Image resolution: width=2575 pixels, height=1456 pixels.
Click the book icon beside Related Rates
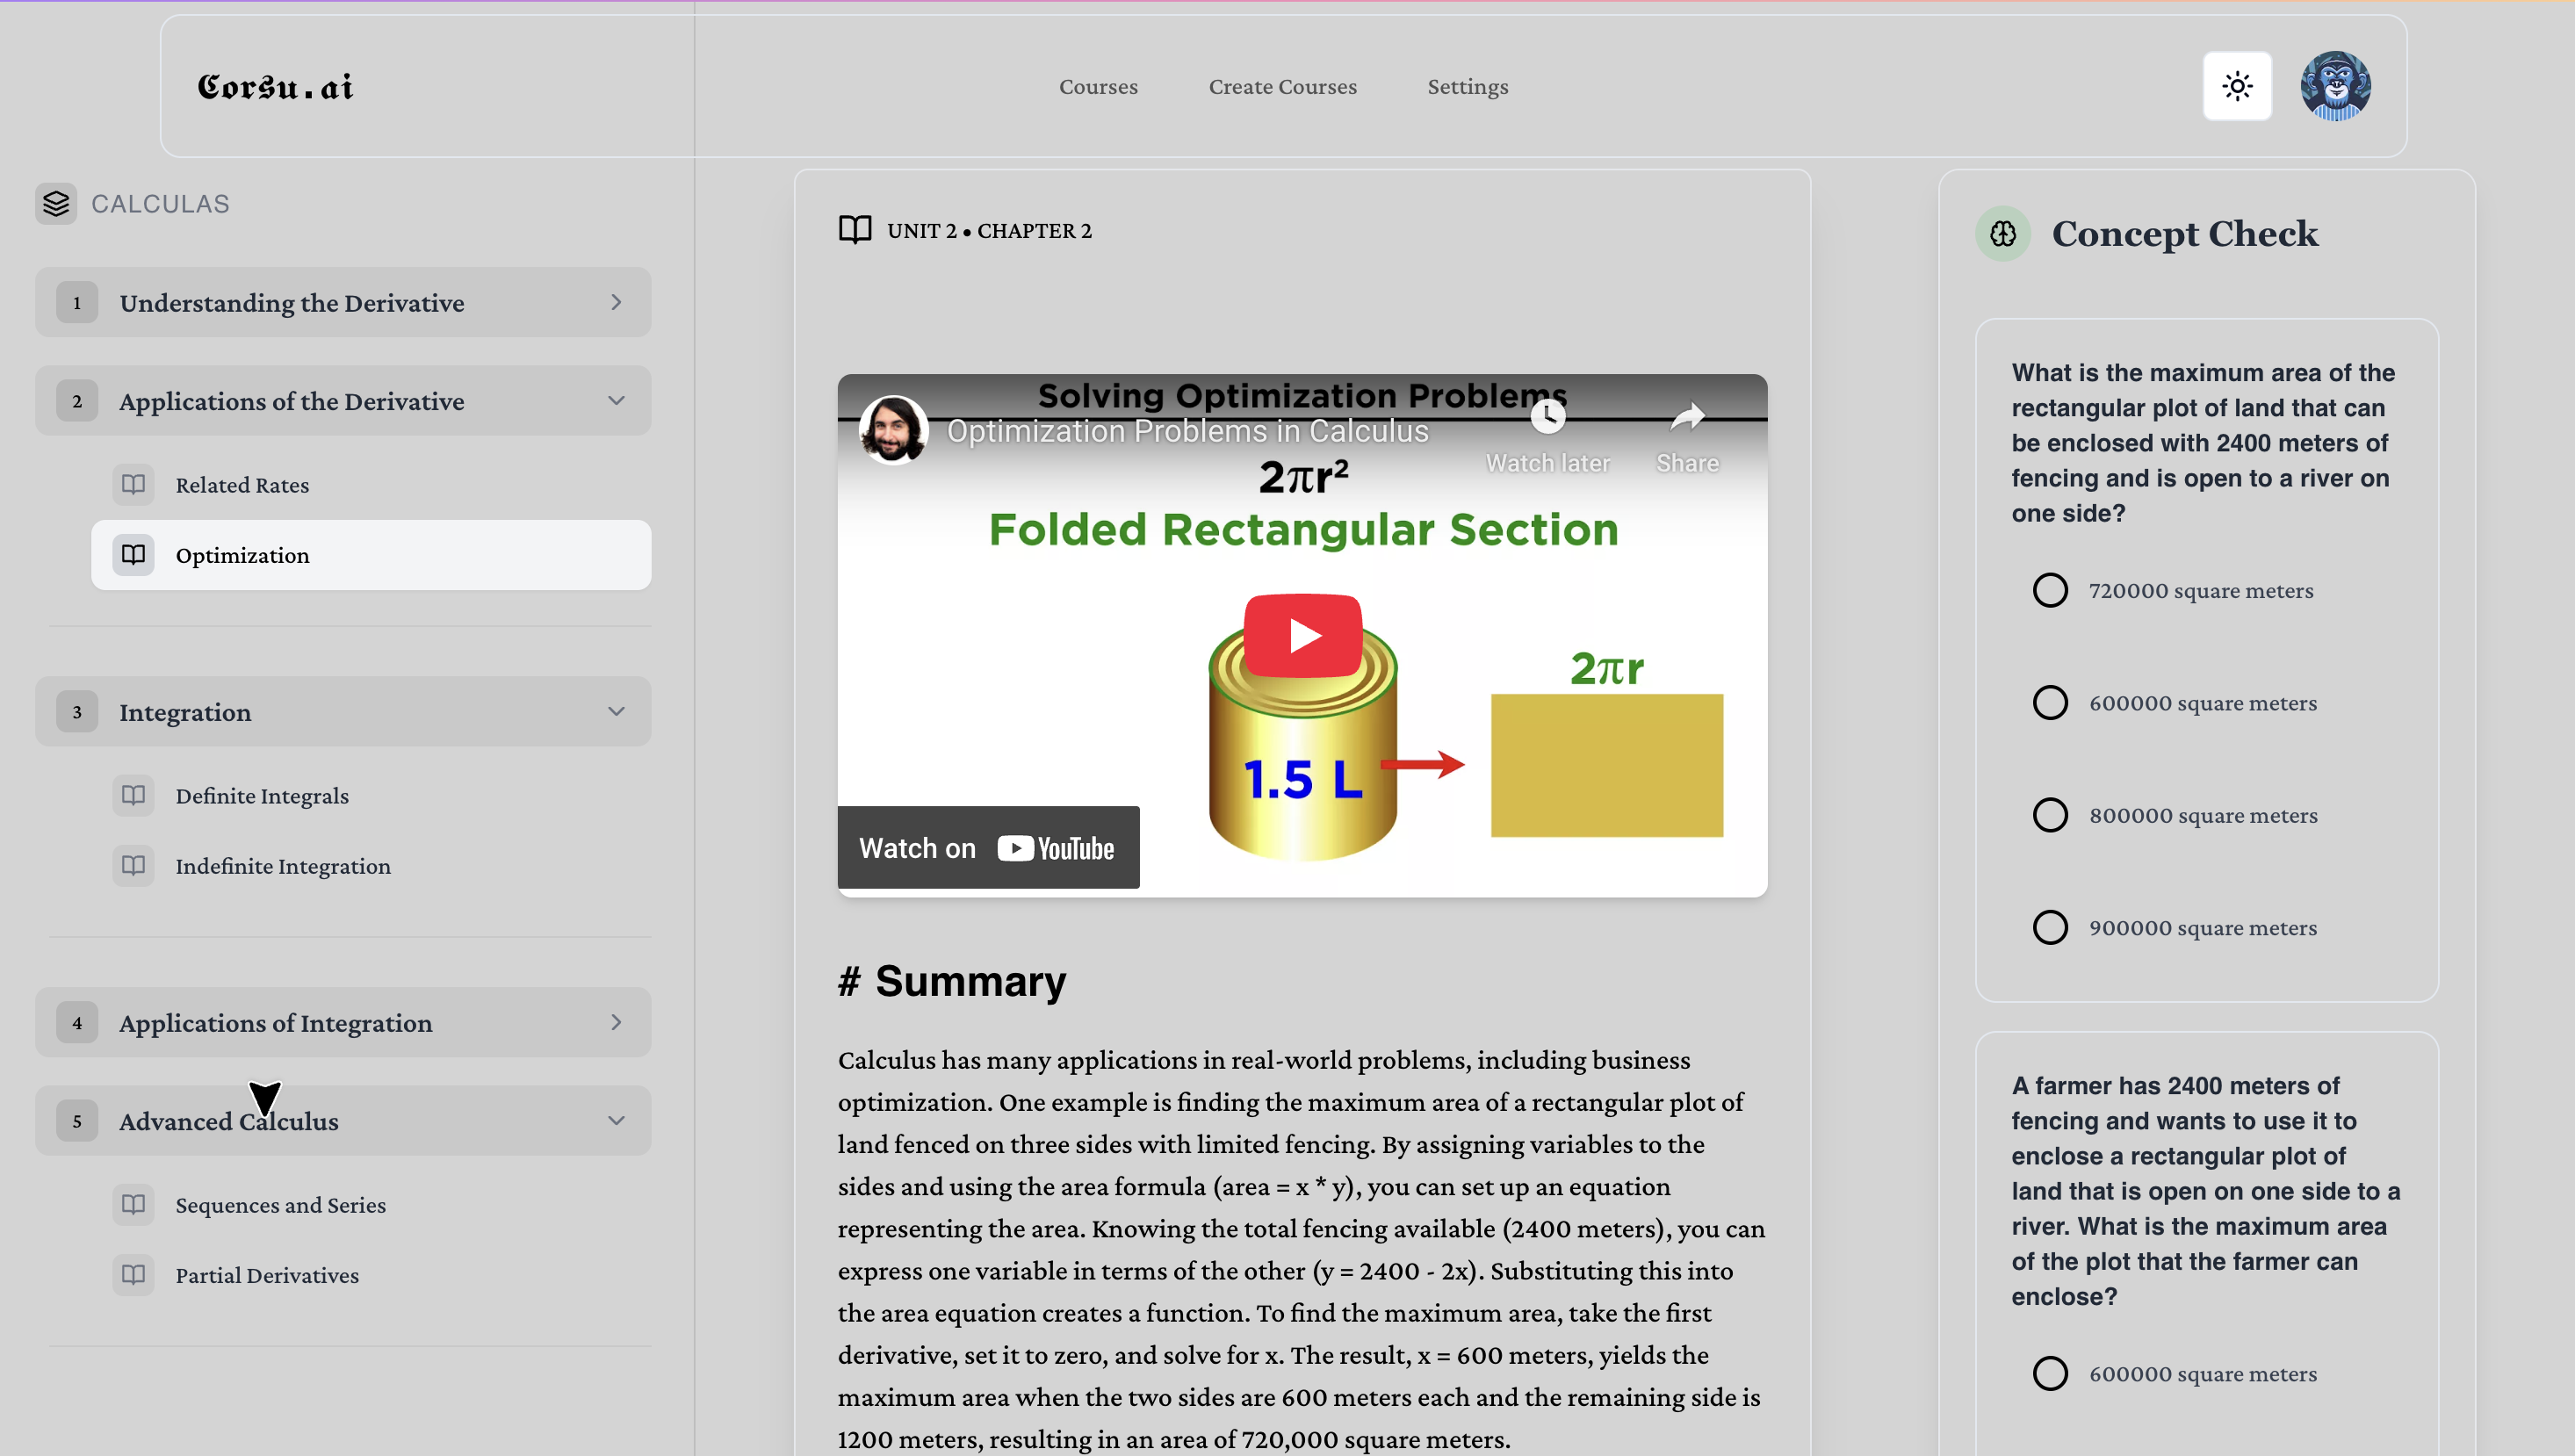(133, 485)
